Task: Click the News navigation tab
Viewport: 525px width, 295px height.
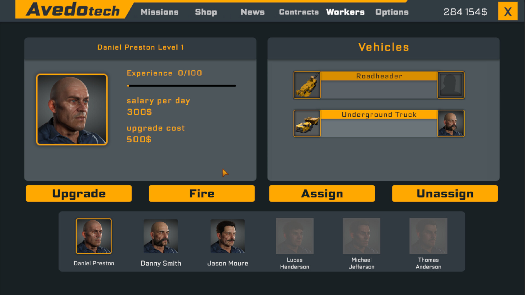Action: [x=252, y=12]
